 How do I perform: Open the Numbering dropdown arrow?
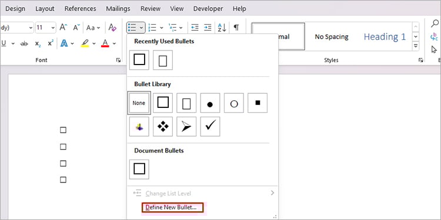click(x=162, y=28)
